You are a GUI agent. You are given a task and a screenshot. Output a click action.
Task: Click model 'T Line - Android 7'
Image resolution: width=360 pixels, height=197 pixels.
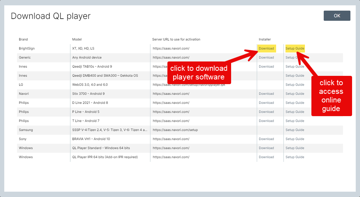(86, 121)
